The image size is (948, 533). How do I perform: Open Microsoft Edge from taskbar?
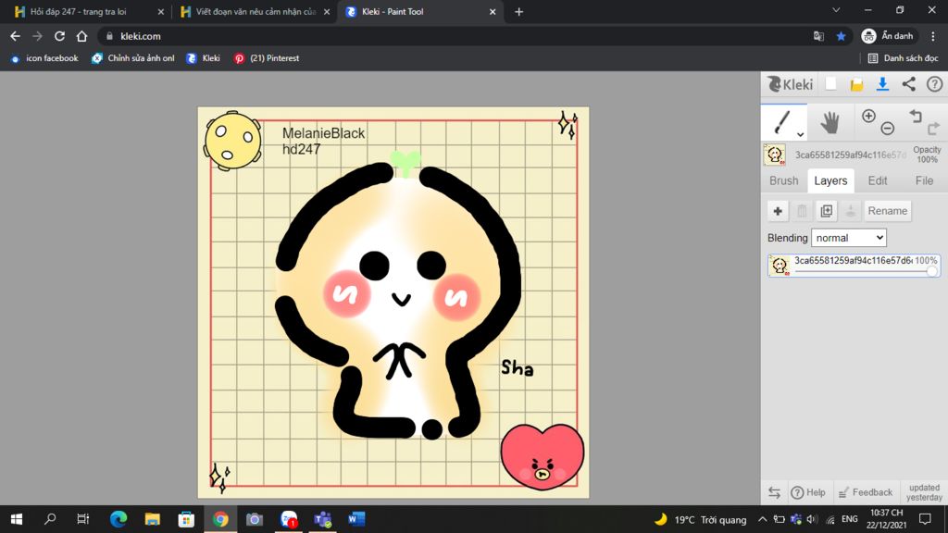pos(118,519)
